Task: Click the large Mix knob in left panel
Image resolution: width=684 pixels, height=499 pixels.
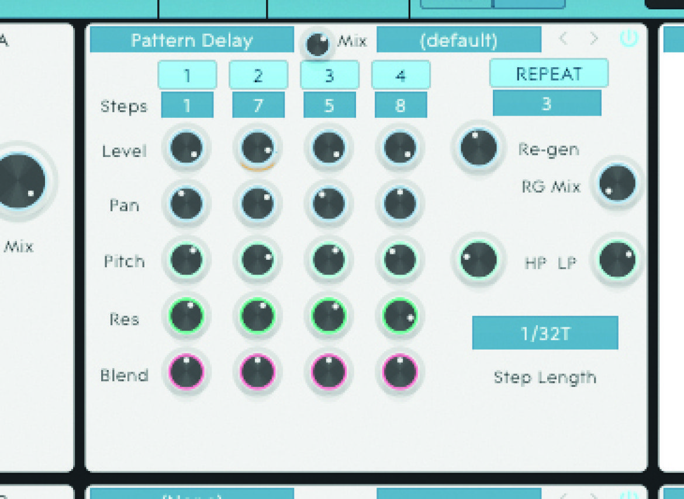Action: pos(18,181)
